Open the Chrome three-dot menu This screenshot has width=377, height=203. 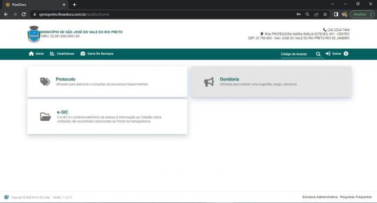click(x=371, y=15)
